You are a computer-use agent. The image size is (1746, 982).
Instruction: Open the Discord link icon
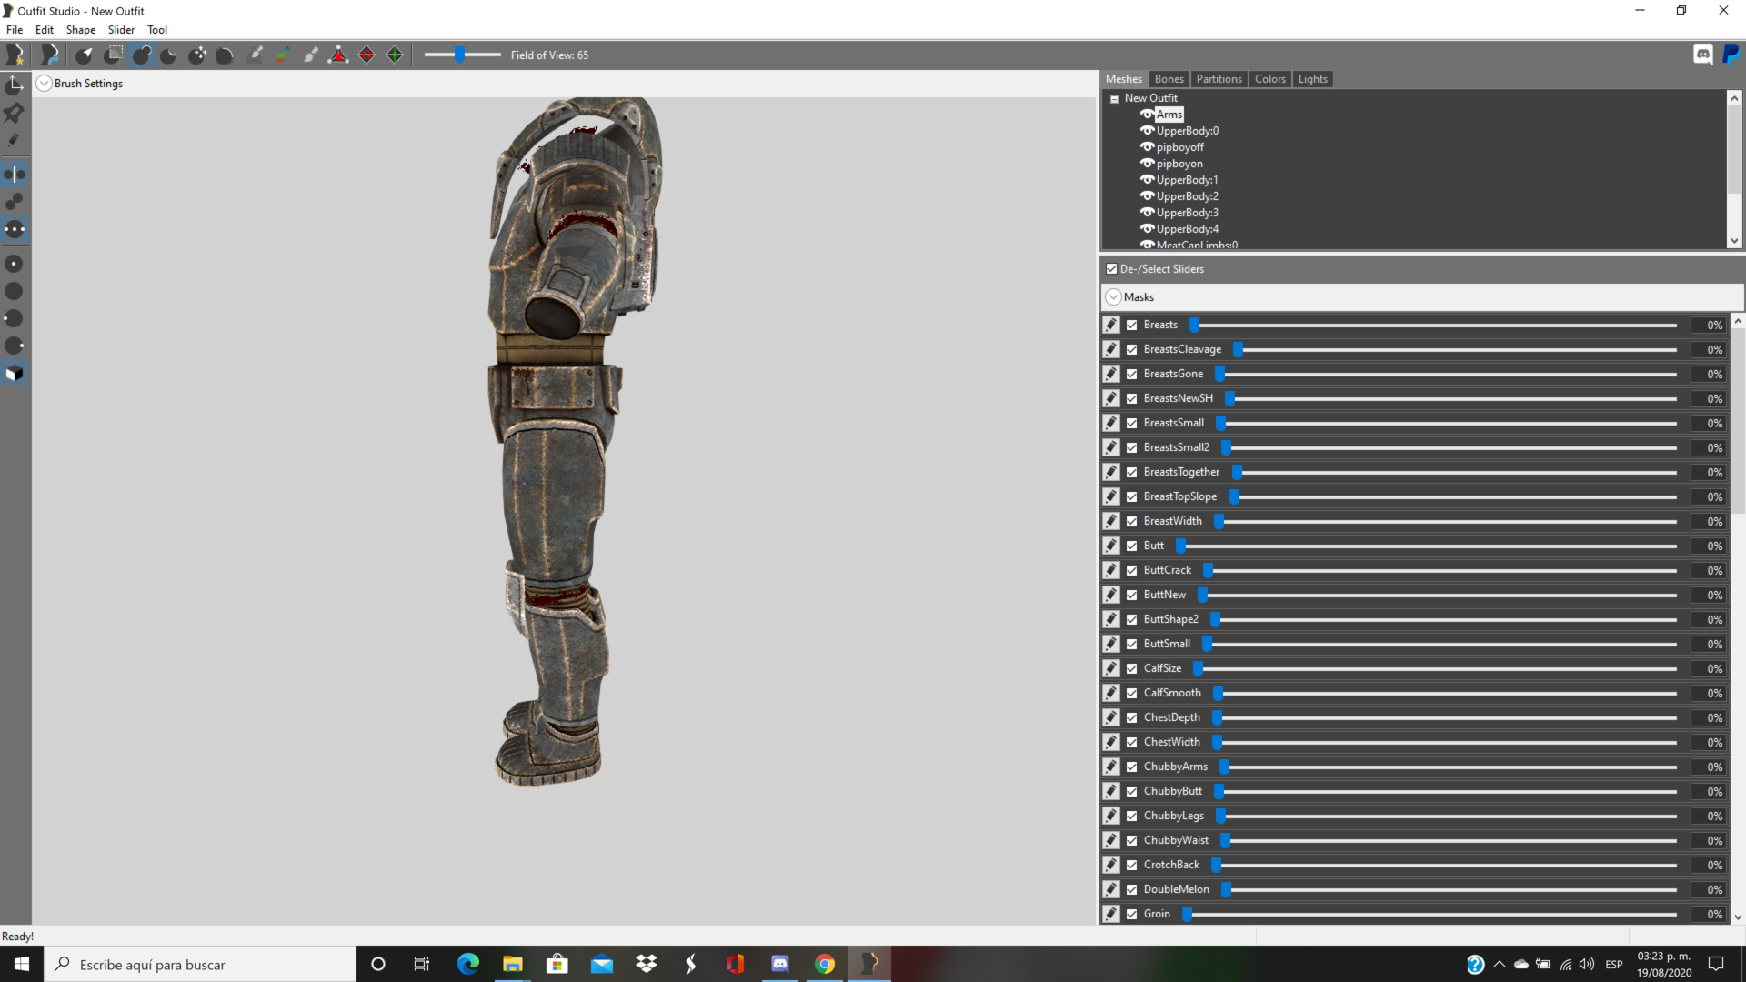pos(1703,55)
